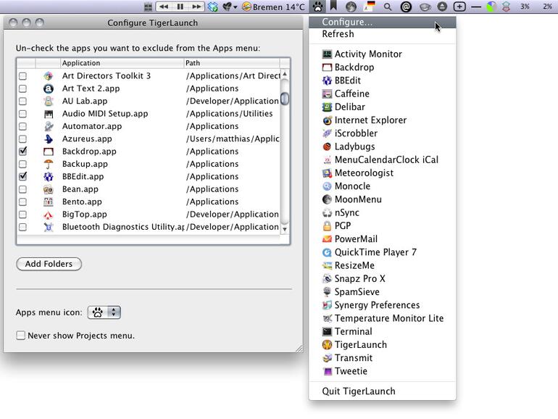
Task: Launch Activity Monitor from the Apps menu
Action: pyautogui.click(x=382, y=54)
